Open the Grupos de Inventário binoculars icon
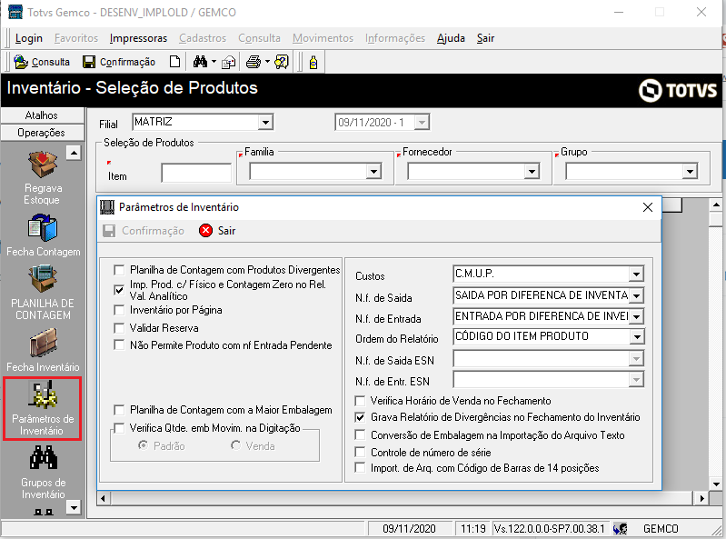726x539 pixels. click(43, 457)
